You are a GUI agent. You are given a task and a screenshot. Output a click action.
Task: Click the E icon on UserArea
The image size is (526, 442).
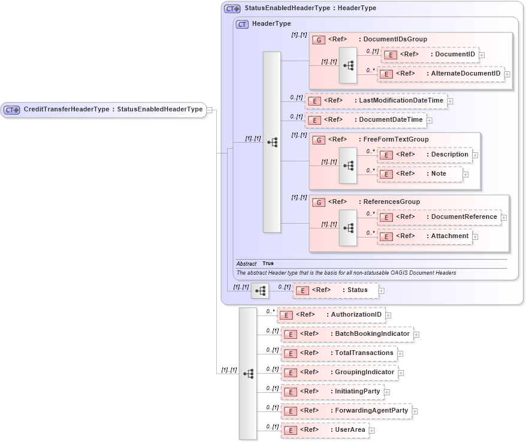click(x=290, y=430)
